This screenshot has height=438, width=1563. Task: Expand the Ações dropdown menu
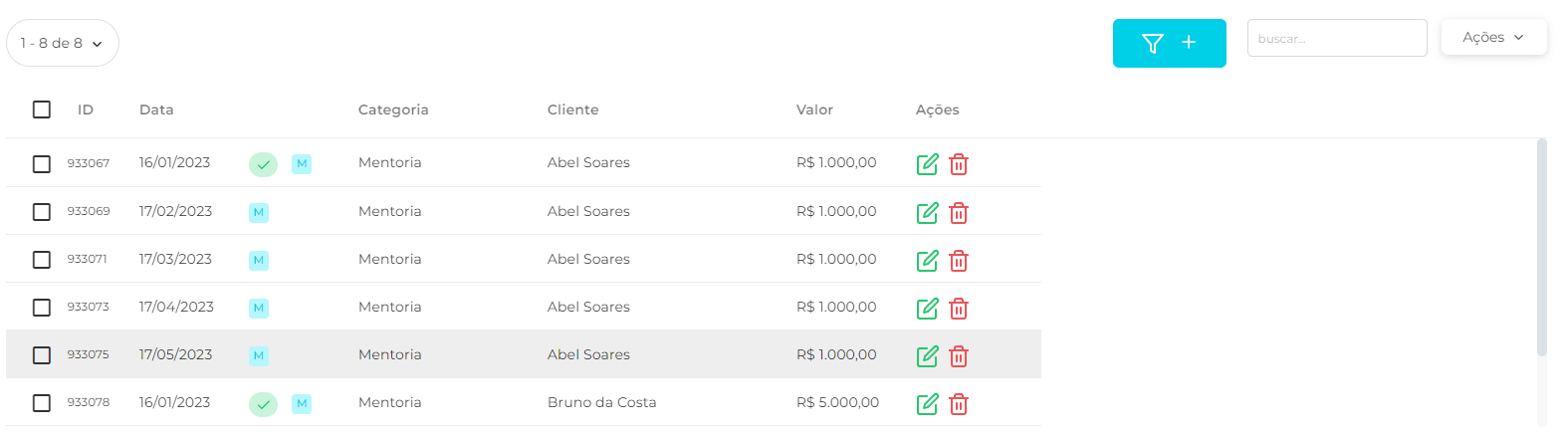pos(1493,38)
